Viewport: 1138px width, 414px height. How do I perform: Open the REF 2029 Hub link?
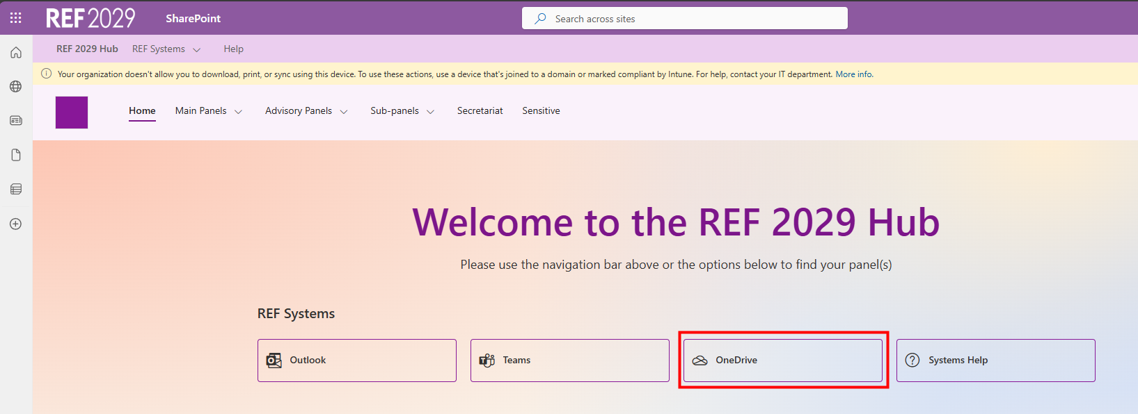(x=87, y=49)
